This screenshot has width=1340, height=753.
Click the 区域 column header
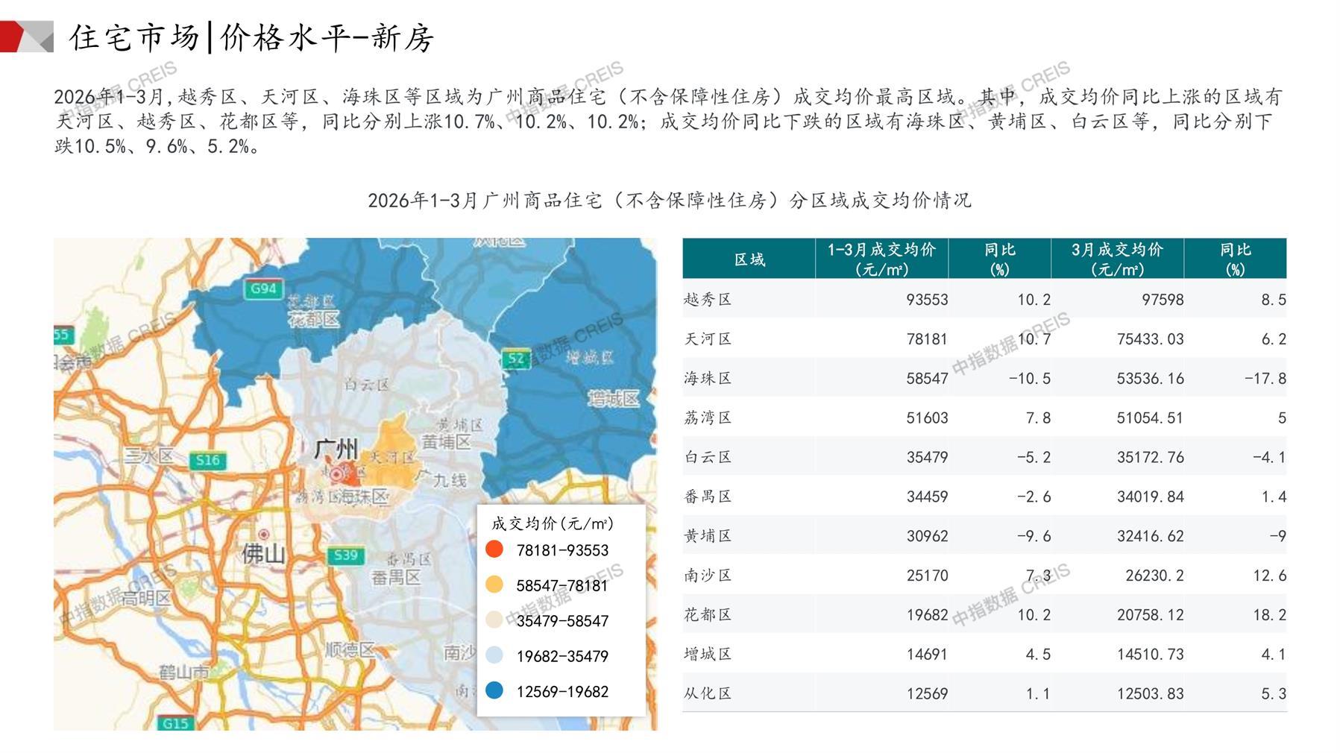pyautogui.click(x=749, y=259)
